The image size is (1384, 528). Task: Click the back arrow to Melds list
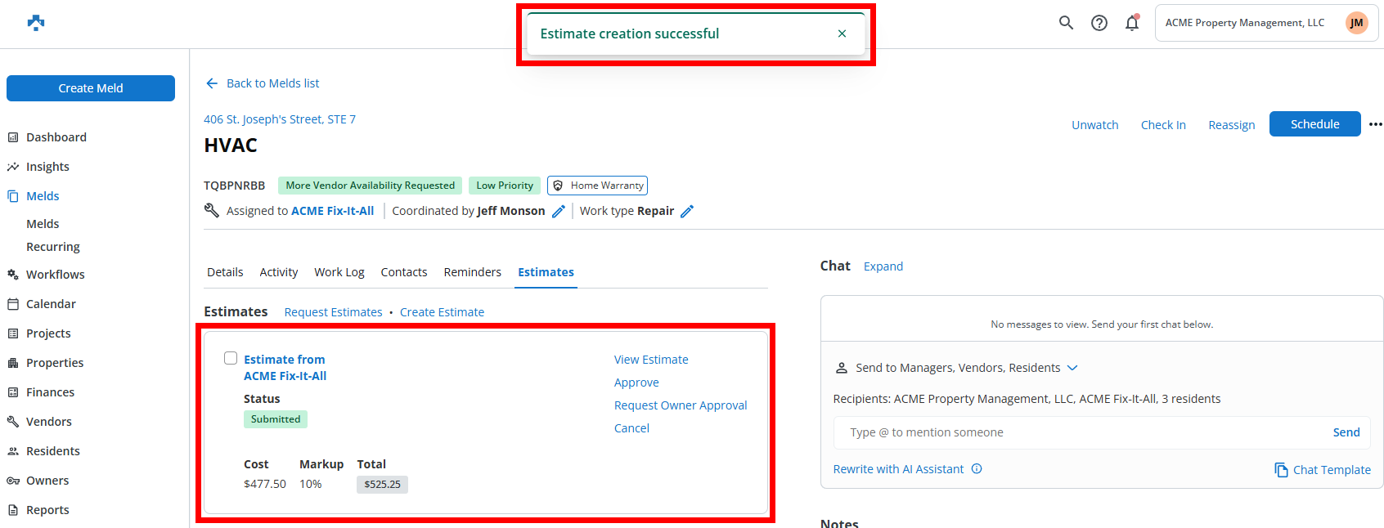point(212,83)
